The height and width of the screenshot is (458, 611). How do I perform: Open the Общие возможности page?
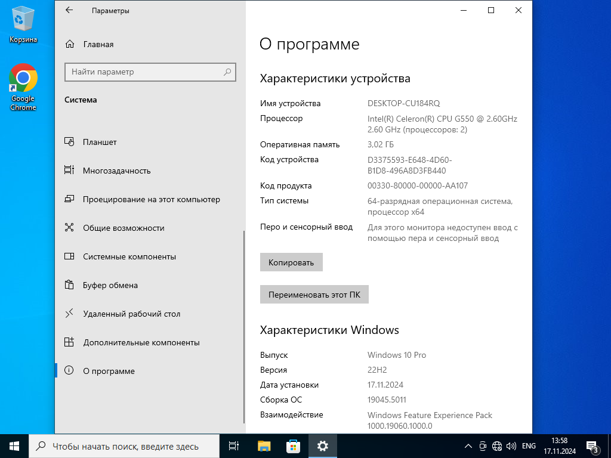150,228
